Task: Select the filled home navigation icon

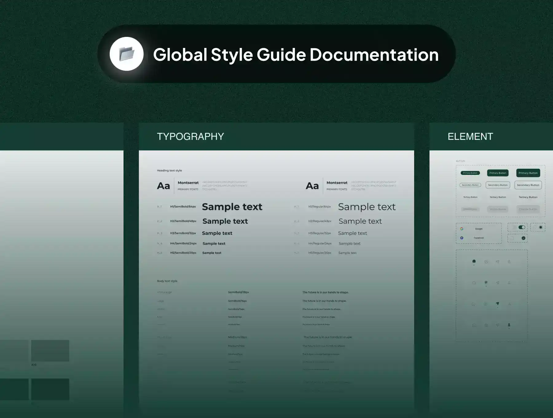Action: 474,261
